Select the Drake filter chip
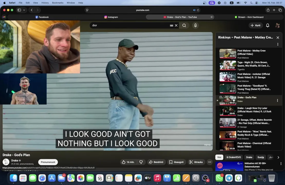 pyautogui.click(x=249, y=157)
